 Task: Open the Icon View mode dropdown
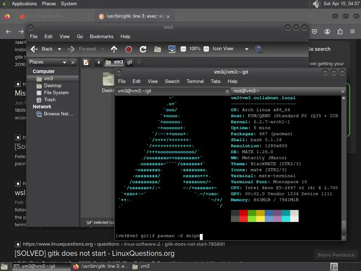[231, 49]
